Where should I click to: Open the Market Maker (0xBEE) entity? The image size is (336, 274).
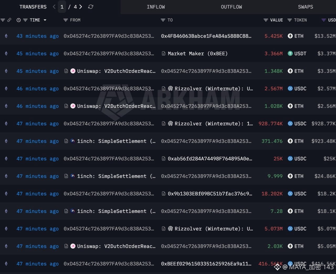click(198, 53)
